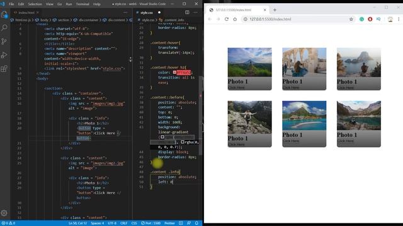
Task: Reload the page in Chrome
Action: (227, 19)
